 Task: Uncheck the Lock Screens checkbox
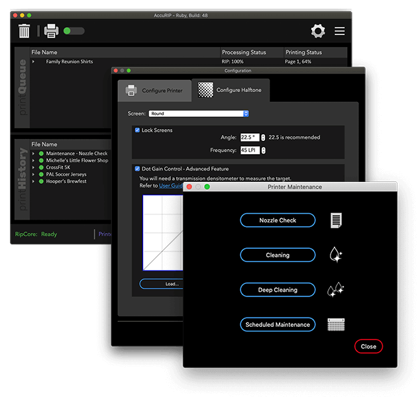(x=137, y=130)
